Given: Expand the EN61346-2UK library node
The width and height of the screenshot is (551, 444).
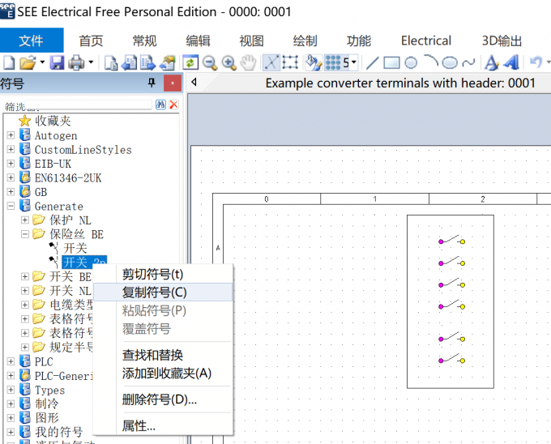Looking at the screenshot, I should point(11,177).
